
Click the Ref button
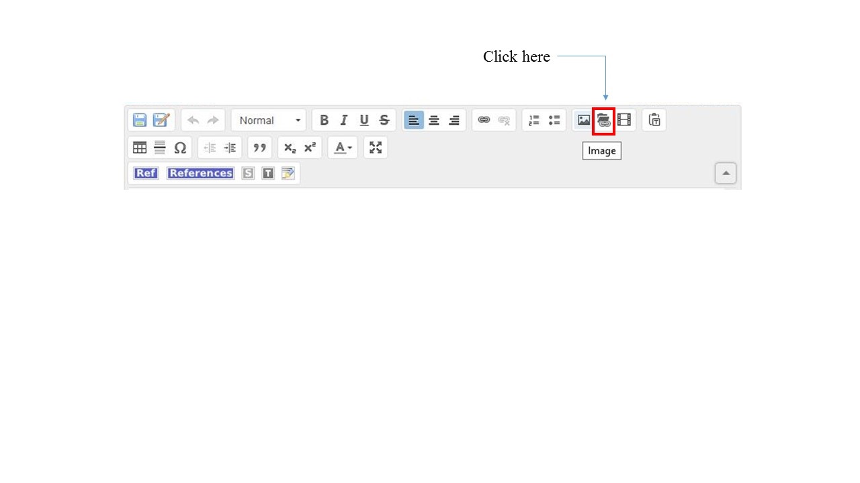coord(146,173)
